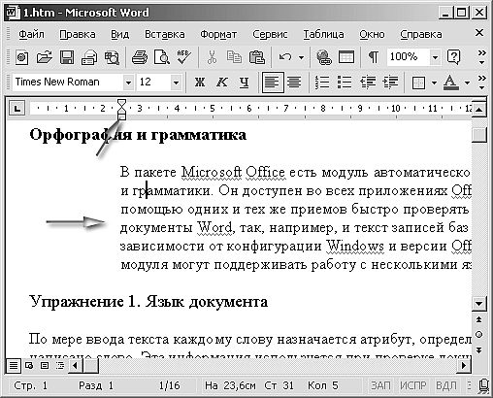Toggle Show/Hide paragraph marks ¶

click(374, 57)
